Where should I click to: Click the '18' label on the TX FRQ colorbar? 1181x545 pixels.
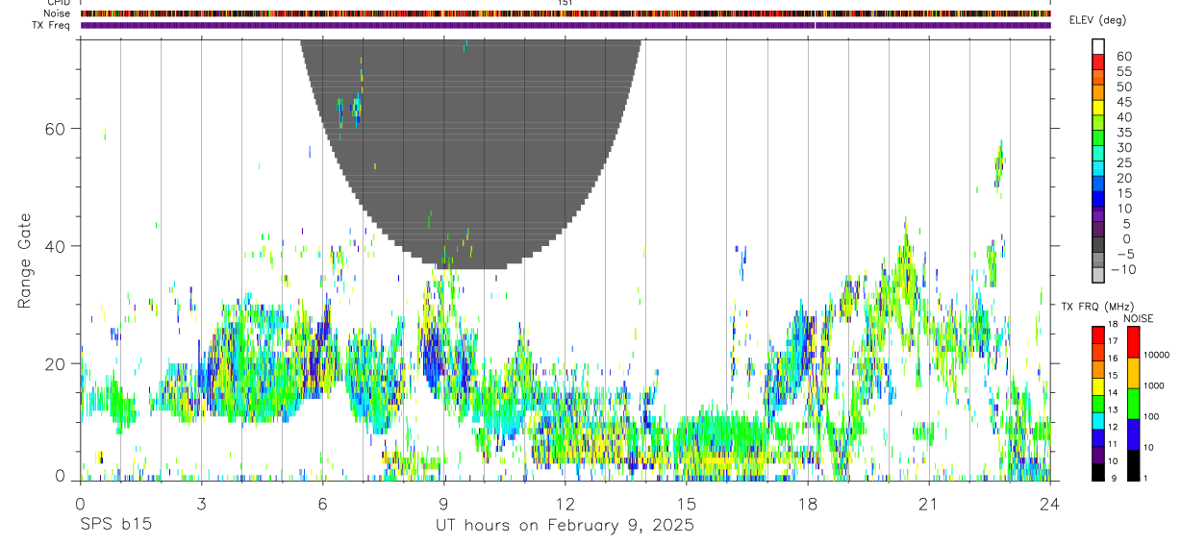point(1112,323)
